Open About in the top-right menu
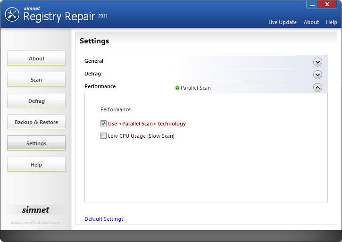The image size is (342, 242). click(x=311, y=22)
